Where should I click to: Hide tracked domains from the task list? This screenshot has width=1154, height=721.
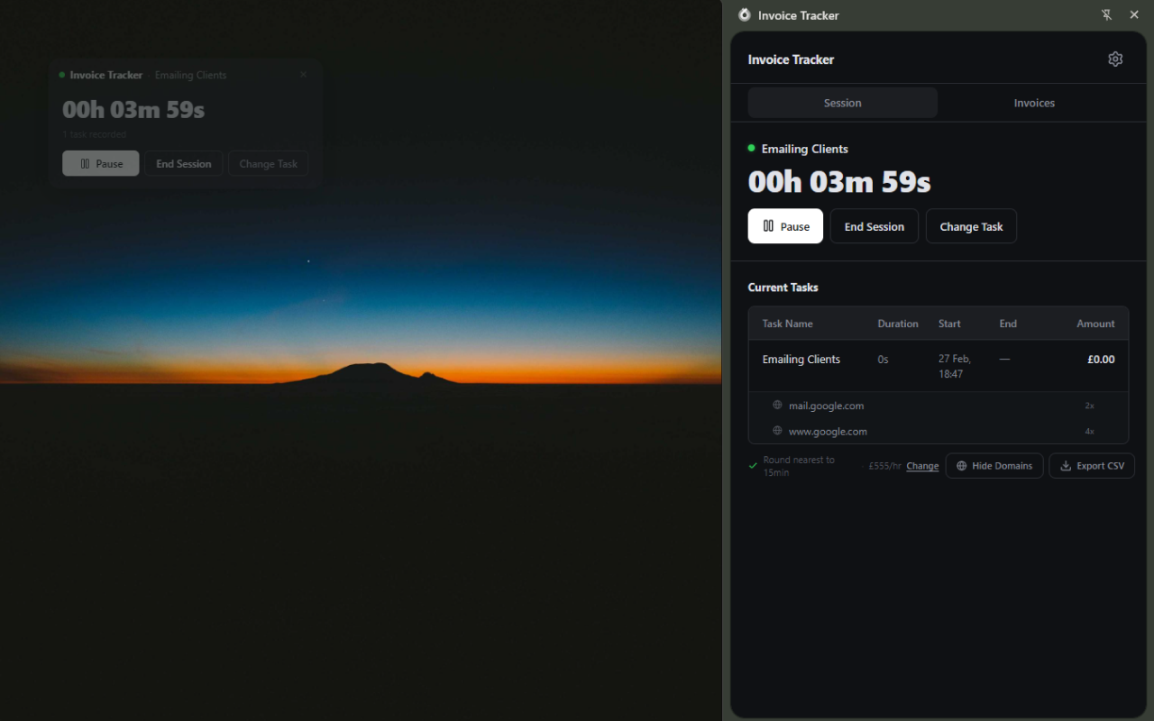(994, 465)
